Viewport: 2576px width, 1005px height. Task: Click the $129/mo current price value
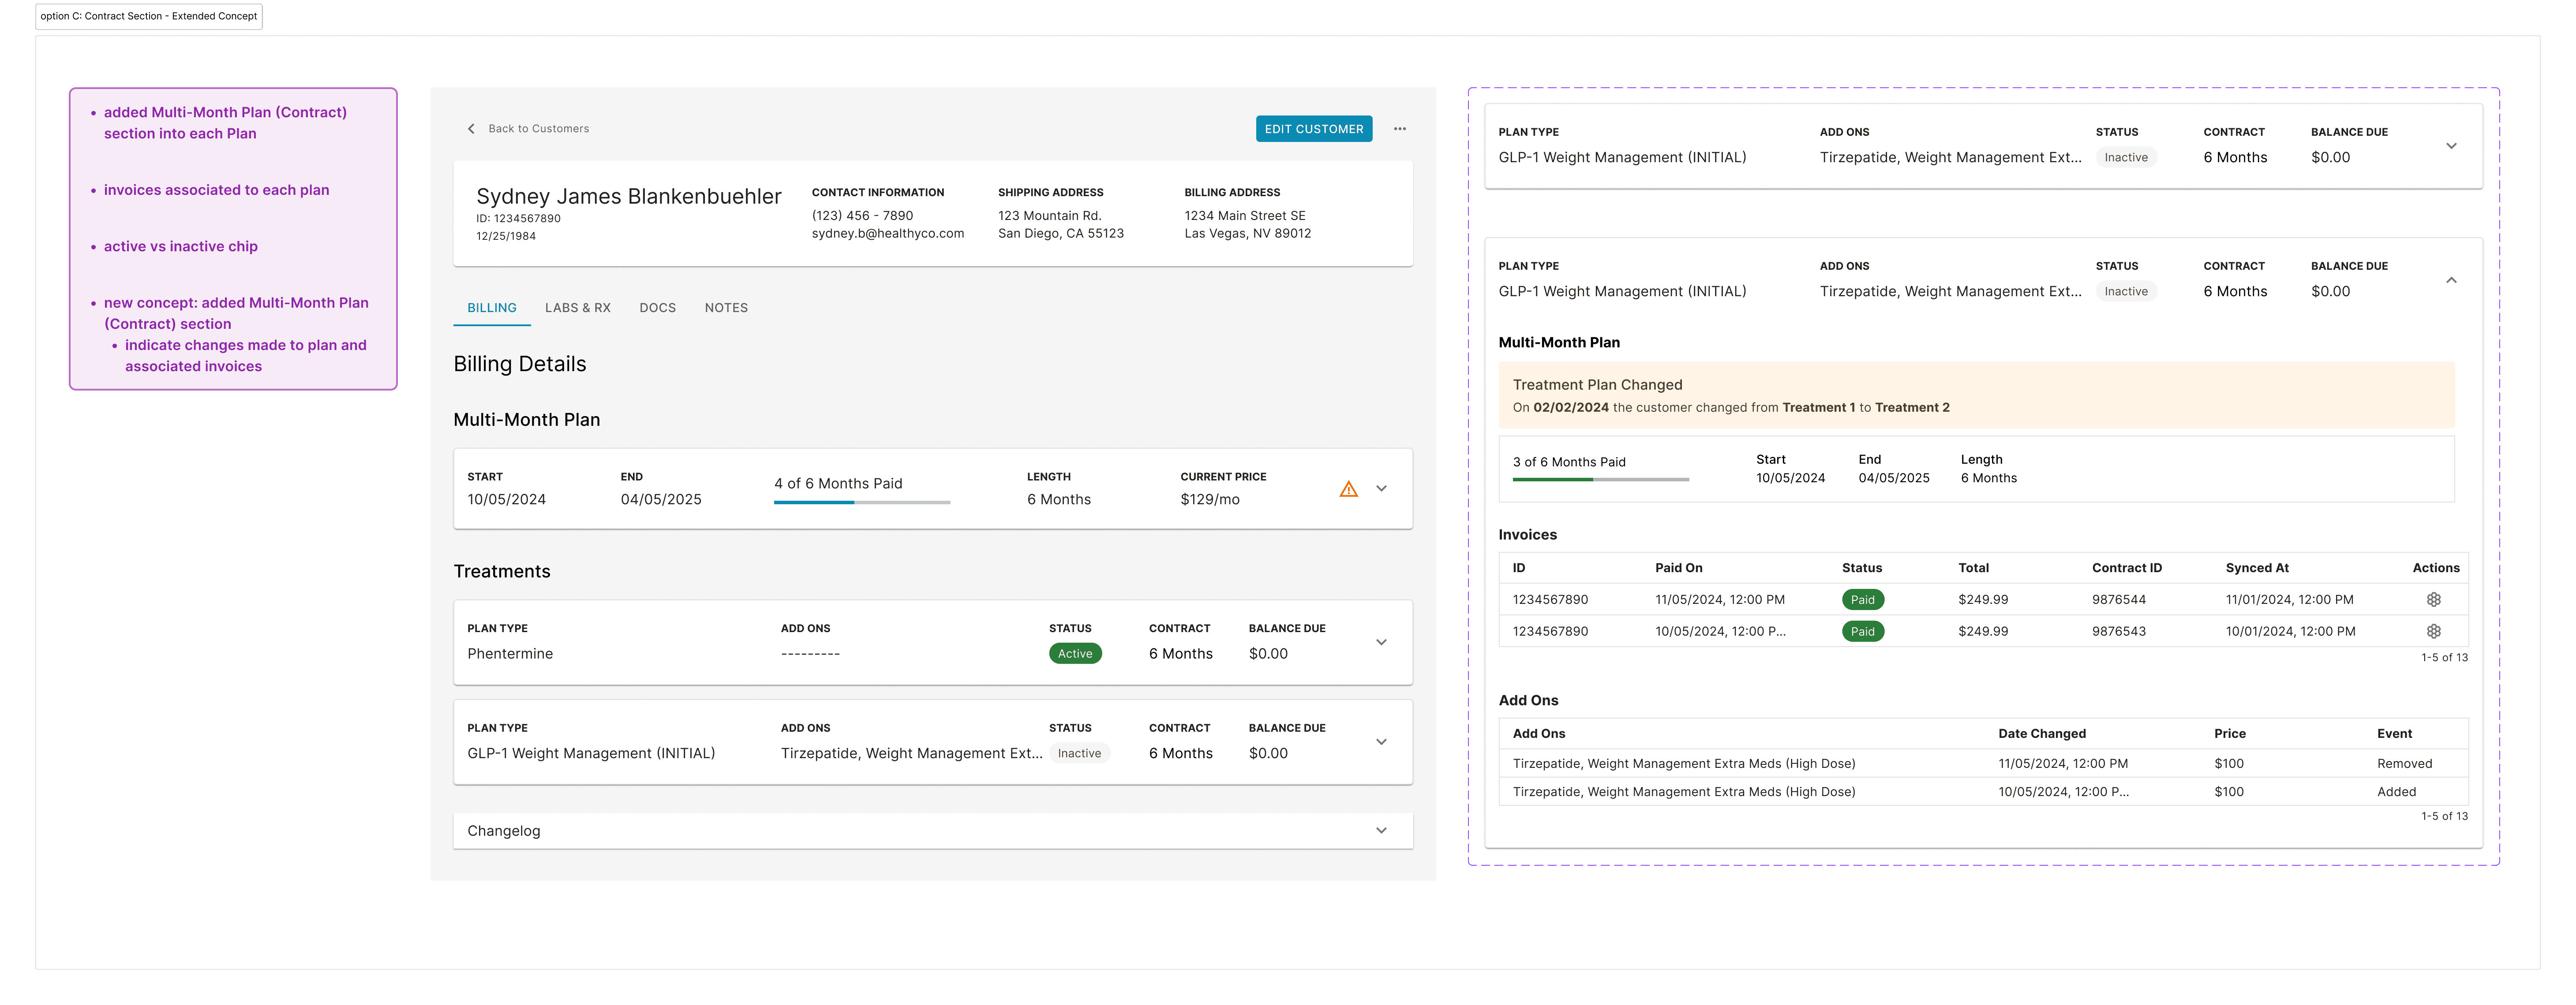point(1210,499)
